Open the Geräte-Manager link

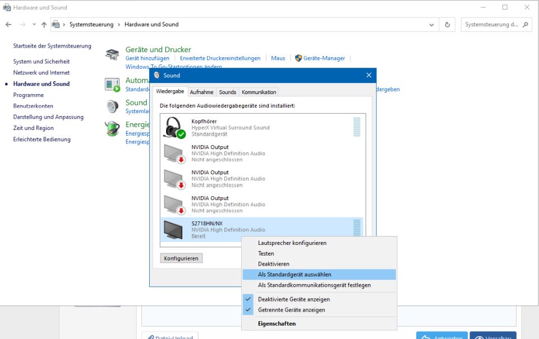tap(324, 58)
